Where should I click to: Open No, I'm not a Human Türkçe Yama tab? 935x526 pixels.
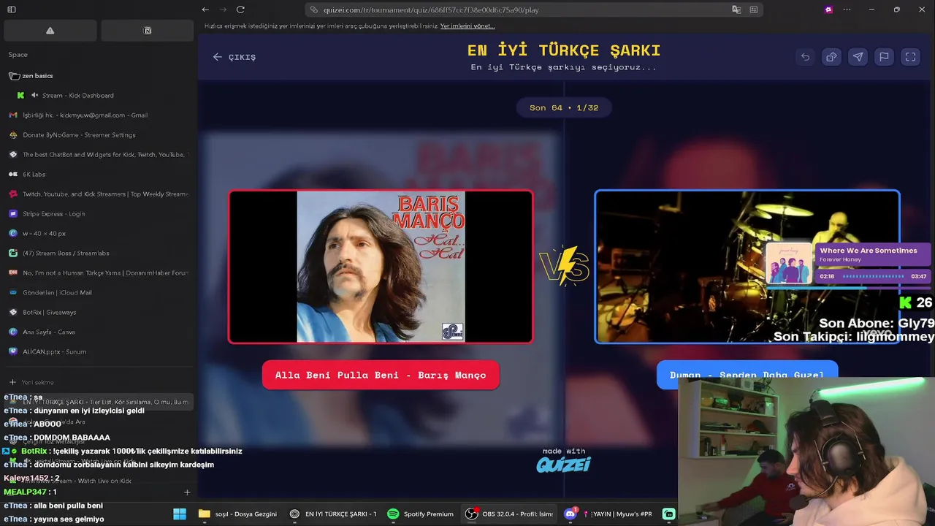[99, 273]
